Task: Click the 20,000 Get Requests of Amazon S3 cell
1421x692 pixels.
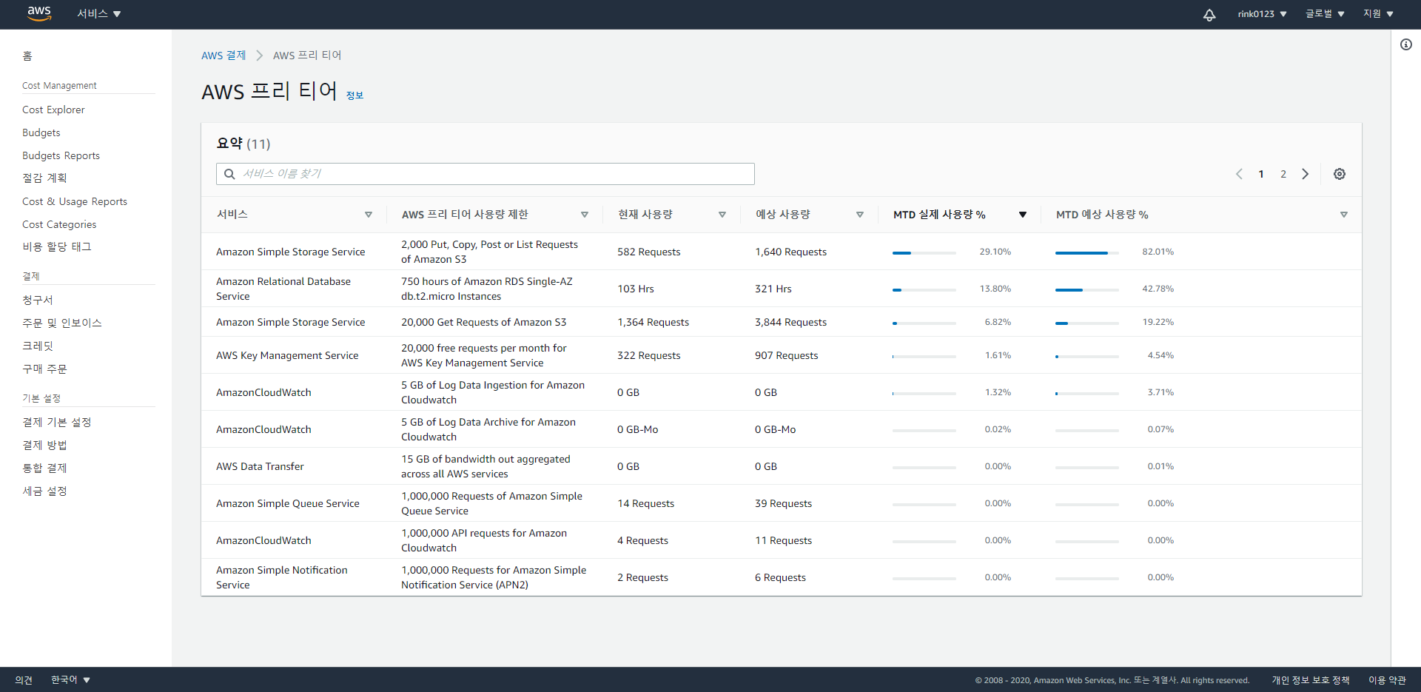Action: pyautogui.click(x=483, y=322)
